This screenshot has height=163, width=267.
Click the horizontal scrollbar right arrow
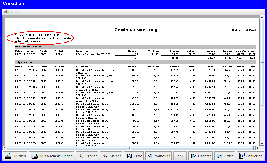point(258,148)
